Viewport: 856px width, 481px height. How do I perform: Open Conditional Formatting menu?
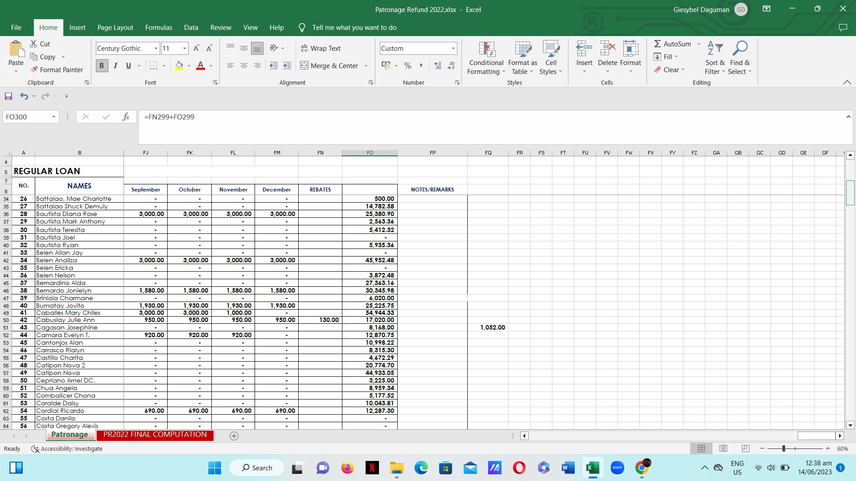tap(486, 58)
